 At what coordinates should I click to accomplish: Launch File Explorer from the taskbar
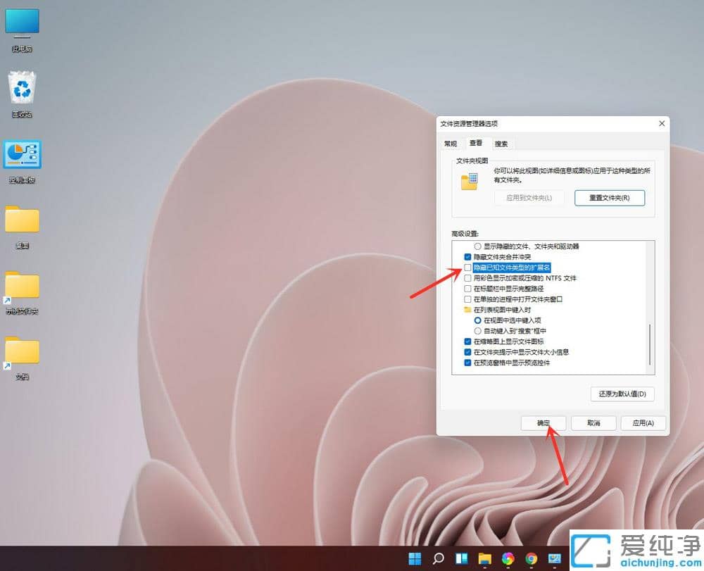pos(484,558)
